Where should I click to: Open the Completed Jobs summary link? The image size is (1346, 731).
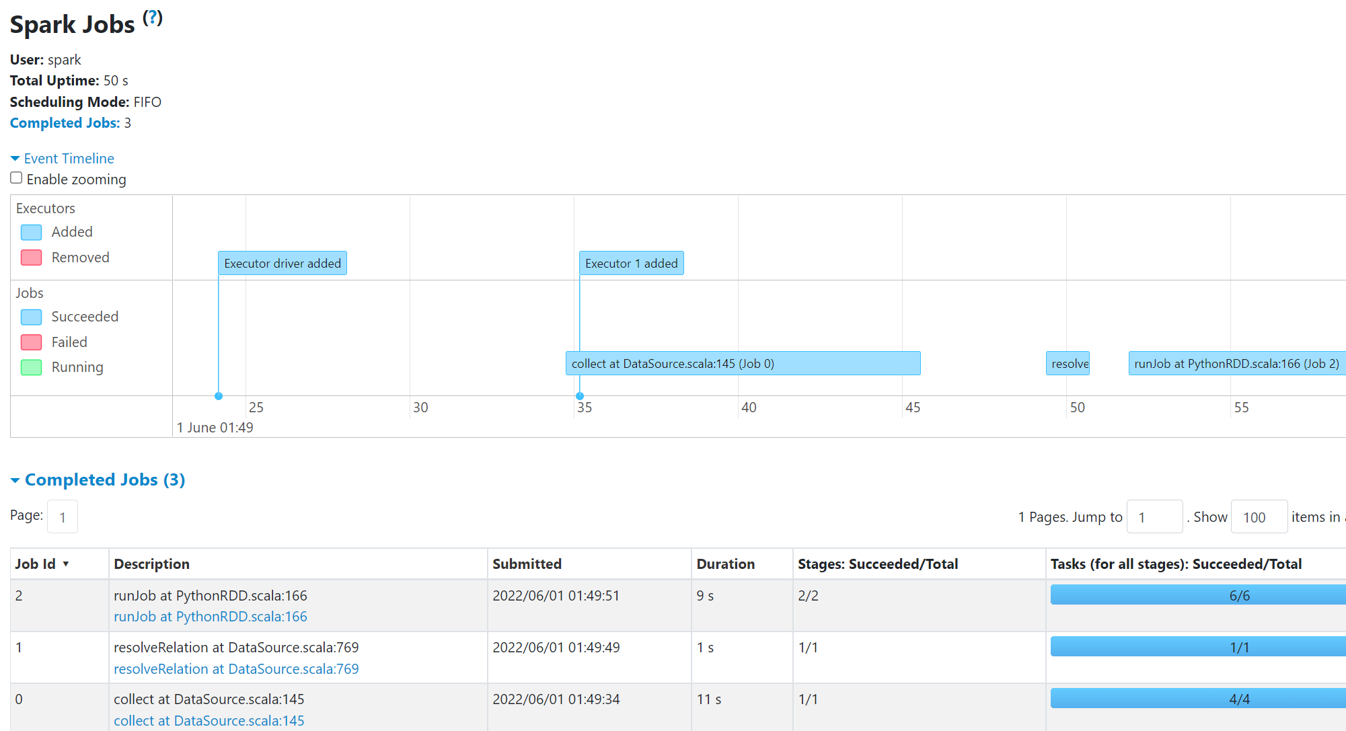(x=64, y=122)
